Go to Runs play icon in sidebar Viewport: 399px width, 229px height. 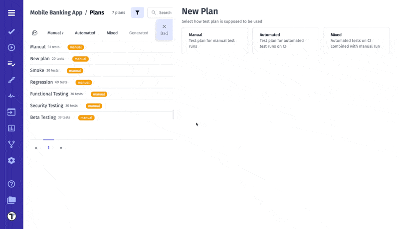click(11, 48)
